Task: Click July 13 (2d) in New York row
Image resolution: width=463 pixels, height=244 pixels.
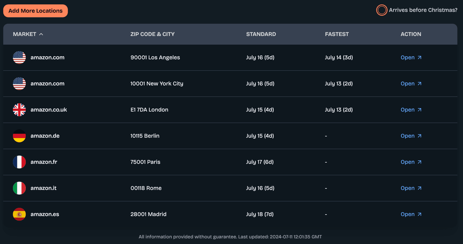Action: tap(339, 84)
